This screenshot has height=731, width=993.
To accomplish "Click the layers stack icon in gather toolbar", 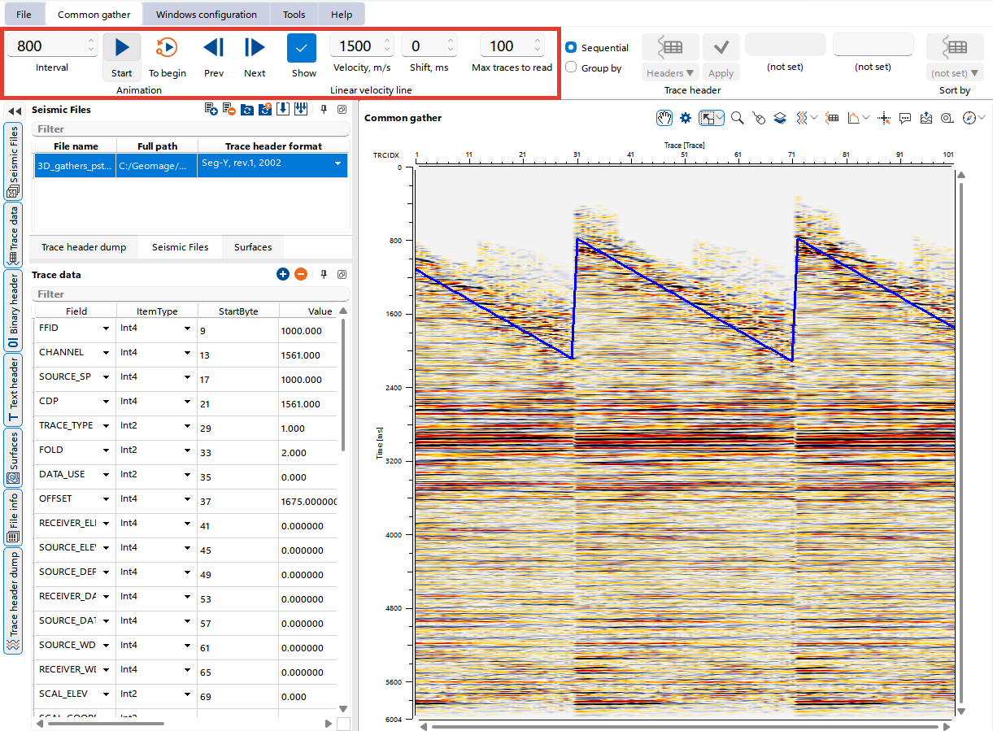I will point(780,118).
